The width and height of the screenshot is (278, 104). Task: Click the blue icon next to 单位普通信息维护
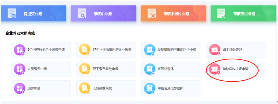[x=149, y=88]
